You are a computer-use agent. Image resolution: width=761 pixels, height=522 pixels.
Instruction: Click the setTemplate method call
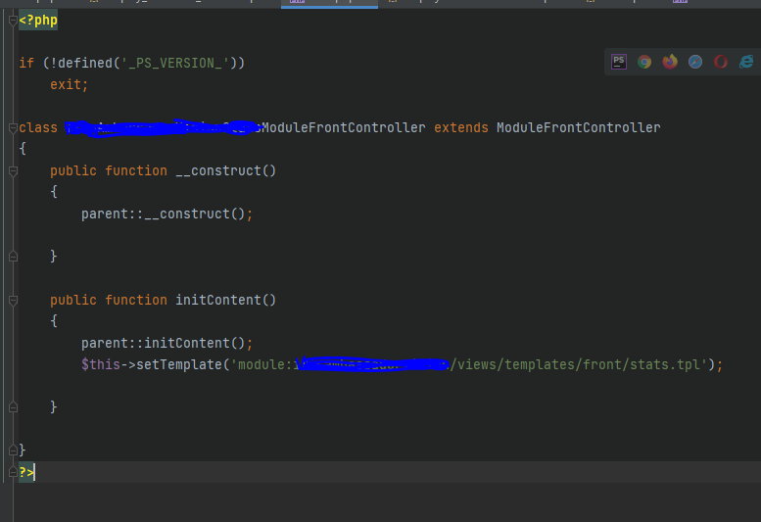[x=179, y=365]
